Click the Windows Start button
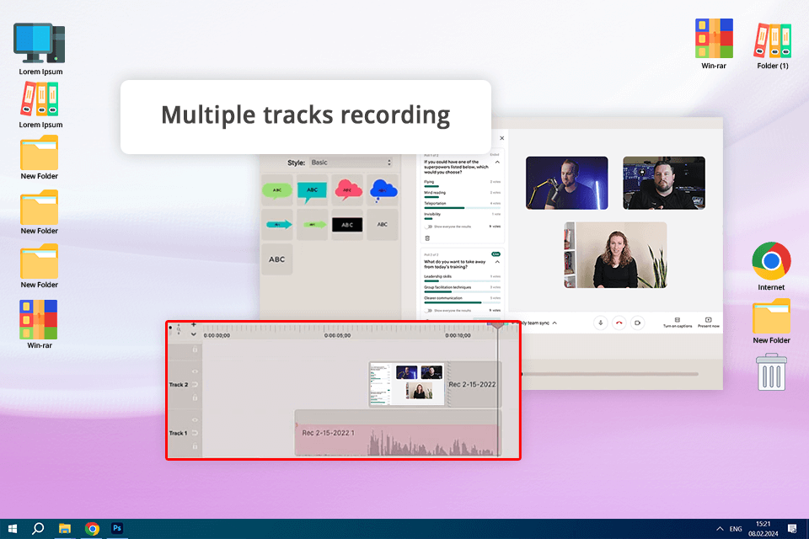Screen dimensions: 809x539 click(13, 529)
